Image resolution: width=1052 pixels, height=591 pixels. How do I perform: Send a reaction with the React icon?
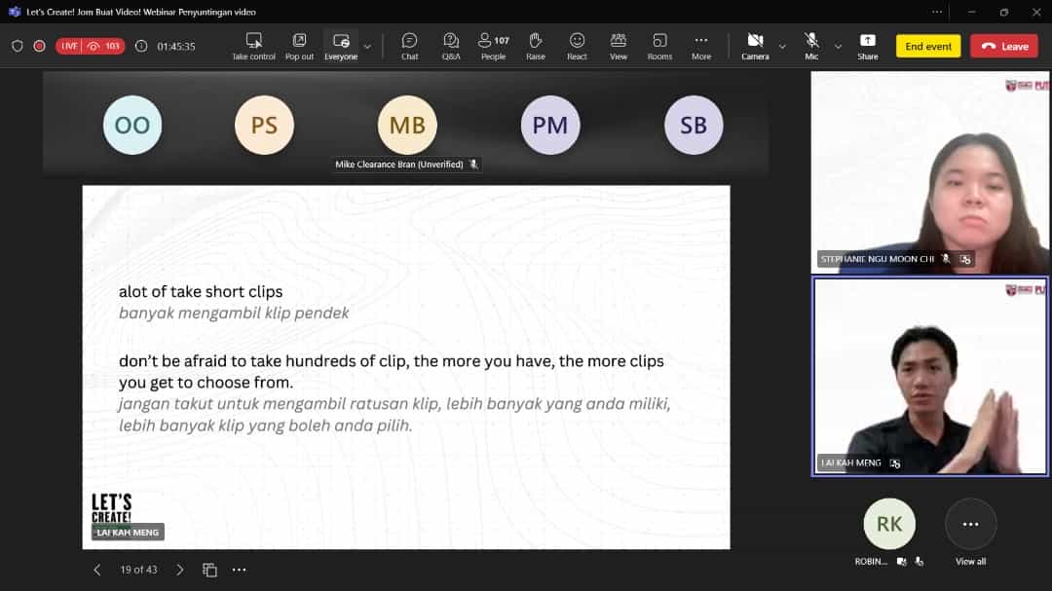pyautogui.click(x=577, y=45)
